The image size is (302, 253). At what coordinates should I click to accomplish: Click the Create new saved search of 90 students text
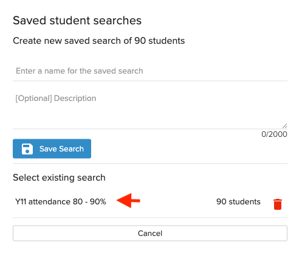[x=99, y=41]
